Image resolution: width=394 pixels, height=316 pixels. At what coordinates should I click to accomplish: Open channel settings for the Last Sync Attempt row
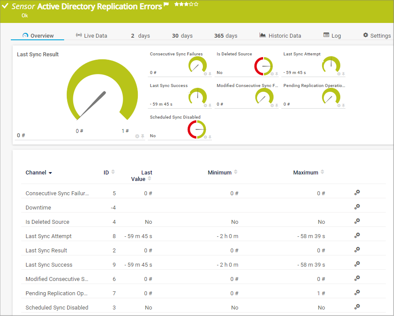(x=357, y=235)
